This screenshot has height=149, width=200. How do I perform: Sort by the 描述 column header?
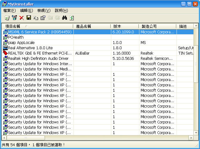click(x=185, y=26)
